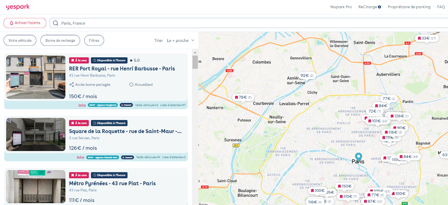
Task: Expand the Le + proche sort dropdown
Action: pyautogui.click(x=181, y=40)
